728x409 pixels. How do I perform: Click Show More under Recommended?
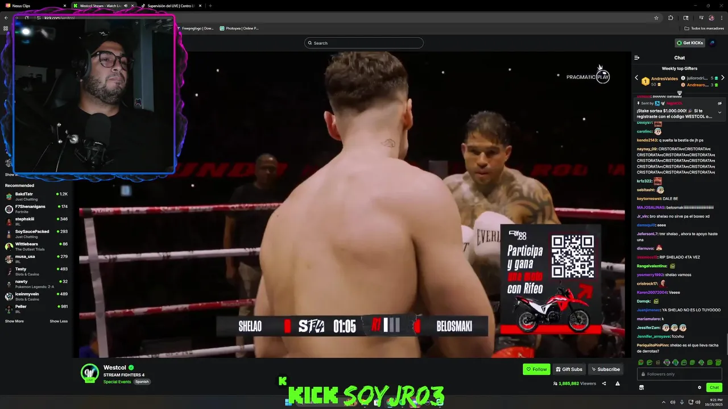14,322
